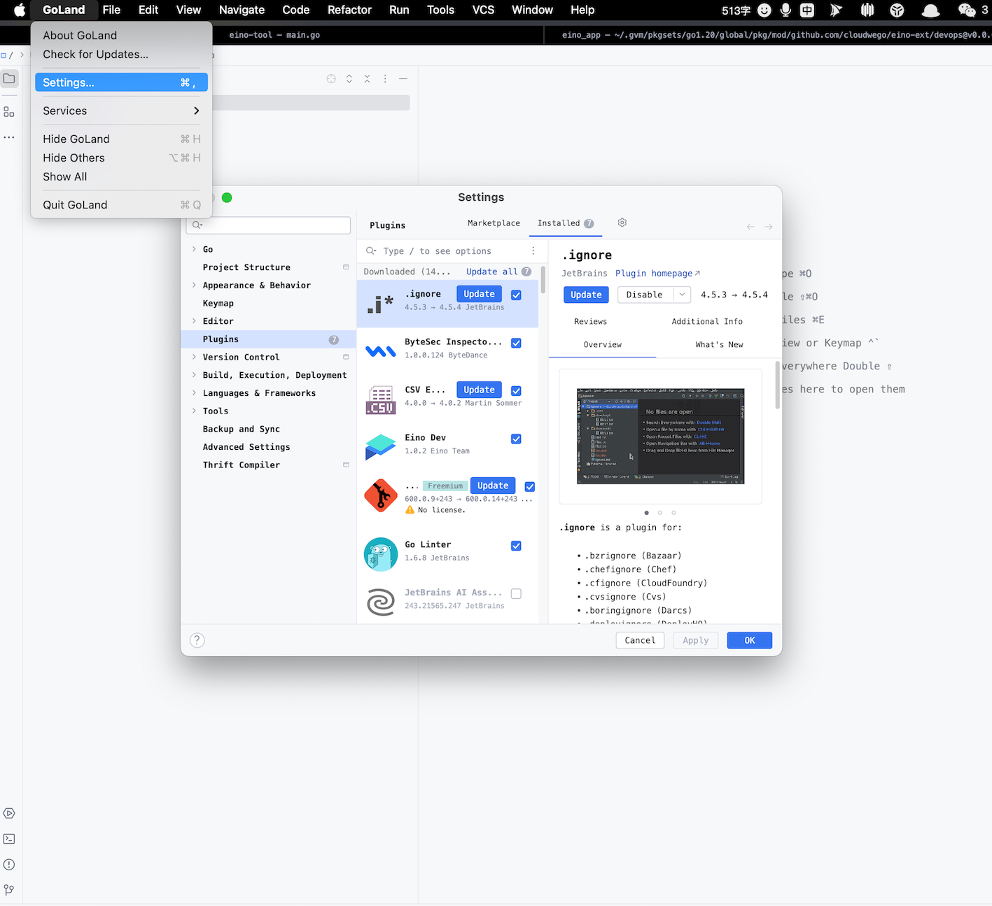The image size is (992, 906).
Task: Uncheck the Eino Dev plugin checkbox
Action: 516,439
